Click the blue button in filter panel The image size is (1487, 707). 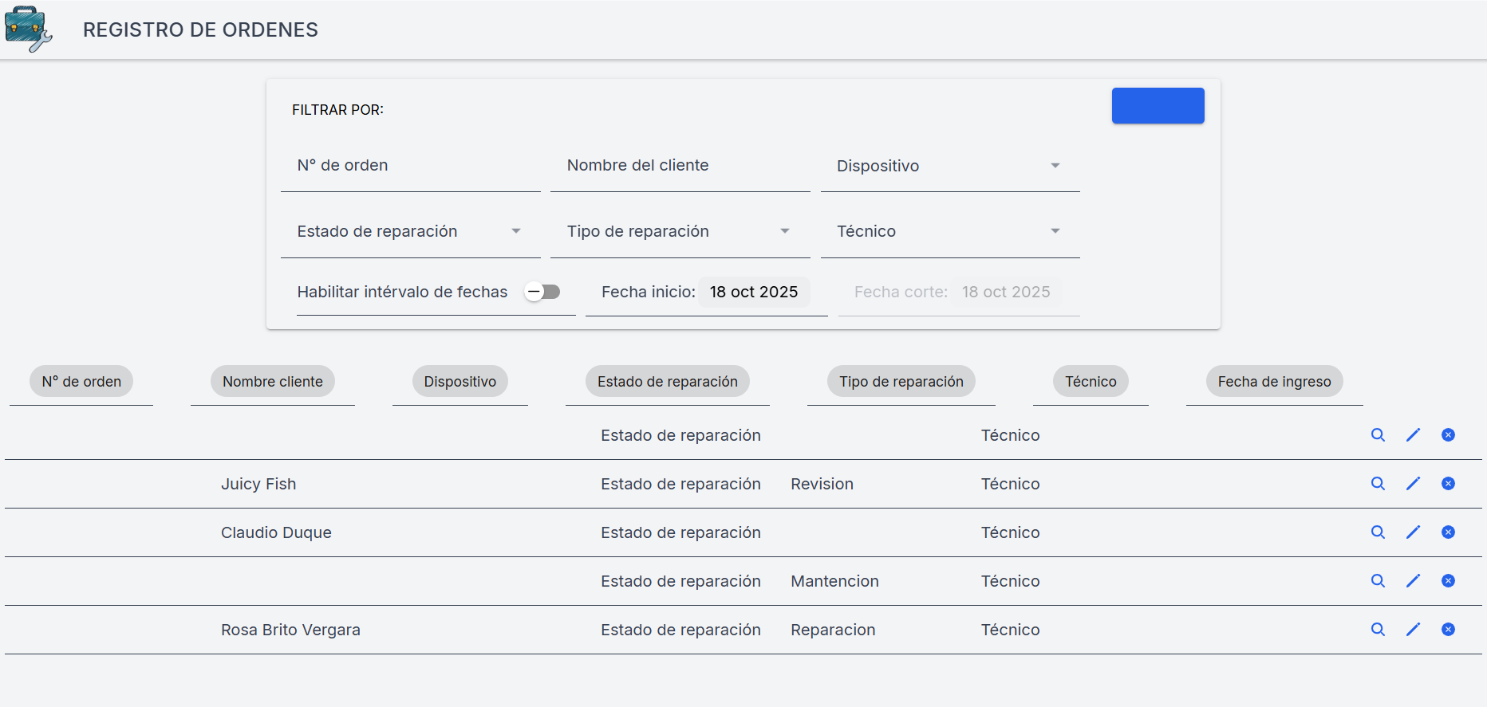(x=1158, y=106)
